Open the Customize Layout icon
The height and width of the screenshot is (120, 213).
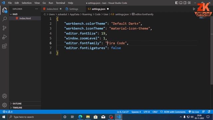(189, 3)
